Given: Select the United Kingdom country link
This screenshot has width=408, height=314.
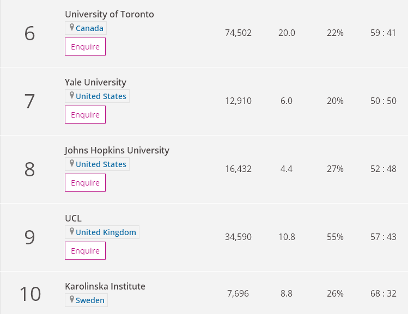Looking at the screenshot, I should [x=106, y=232].
